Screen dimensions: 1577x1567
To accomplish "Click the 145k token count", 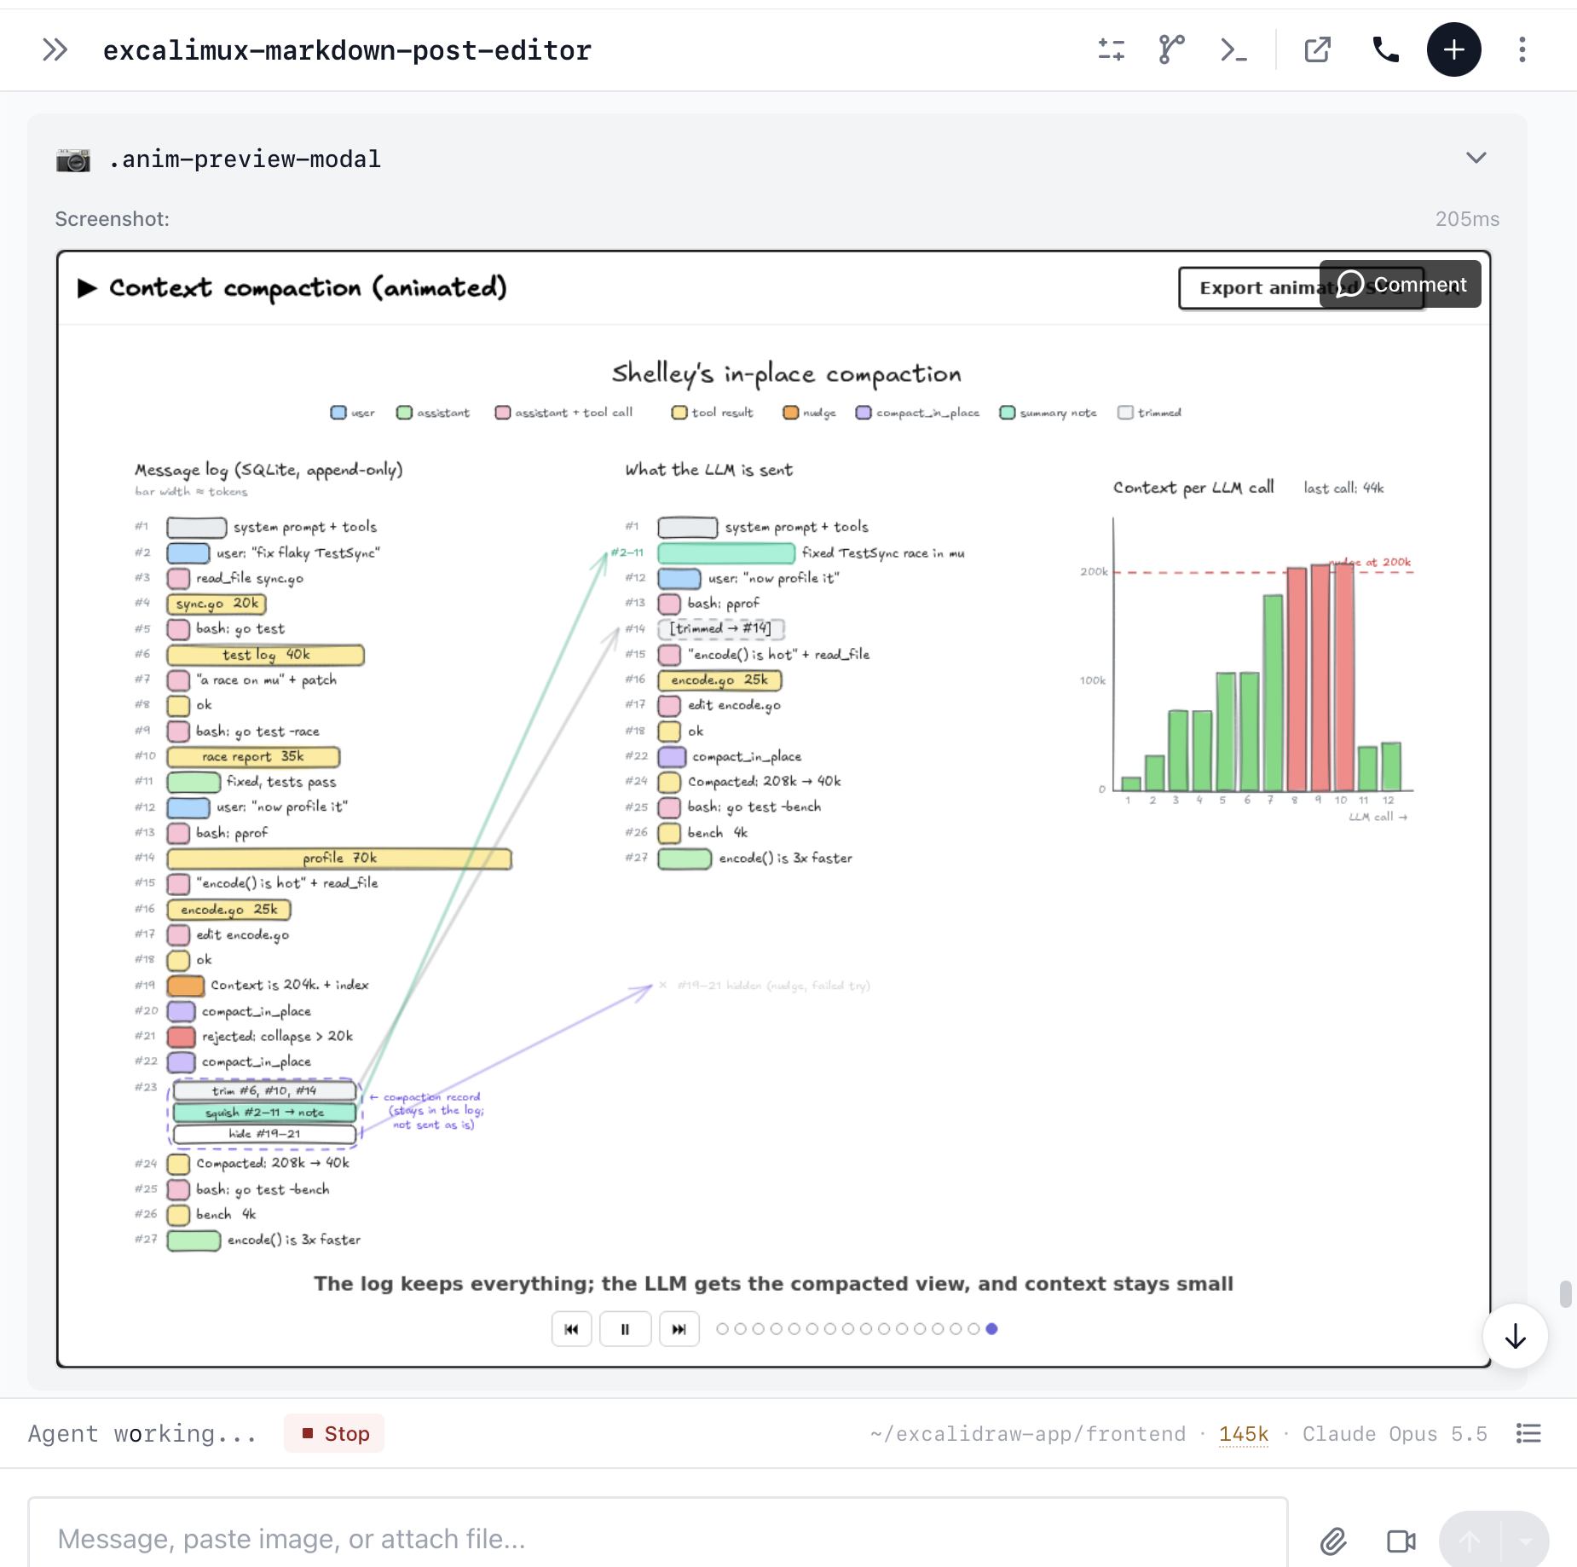I will point(1244,1434).
